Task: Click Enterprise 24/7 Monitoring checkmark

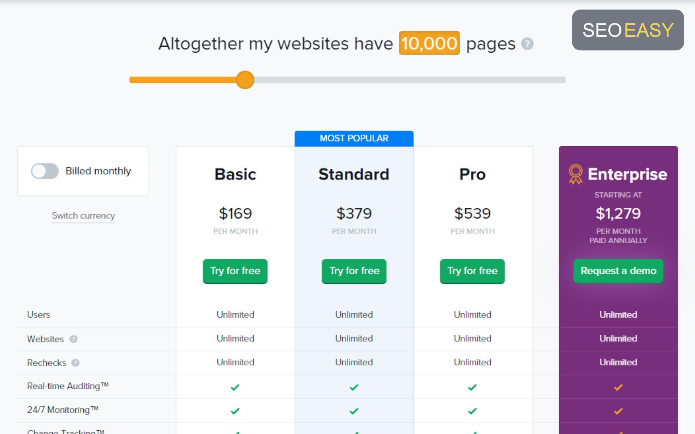Action: point(618,411)
